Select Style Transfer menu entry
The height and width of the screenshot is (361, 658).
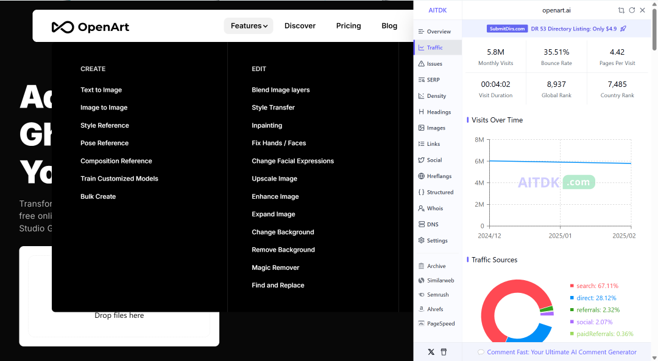[273, 108]
